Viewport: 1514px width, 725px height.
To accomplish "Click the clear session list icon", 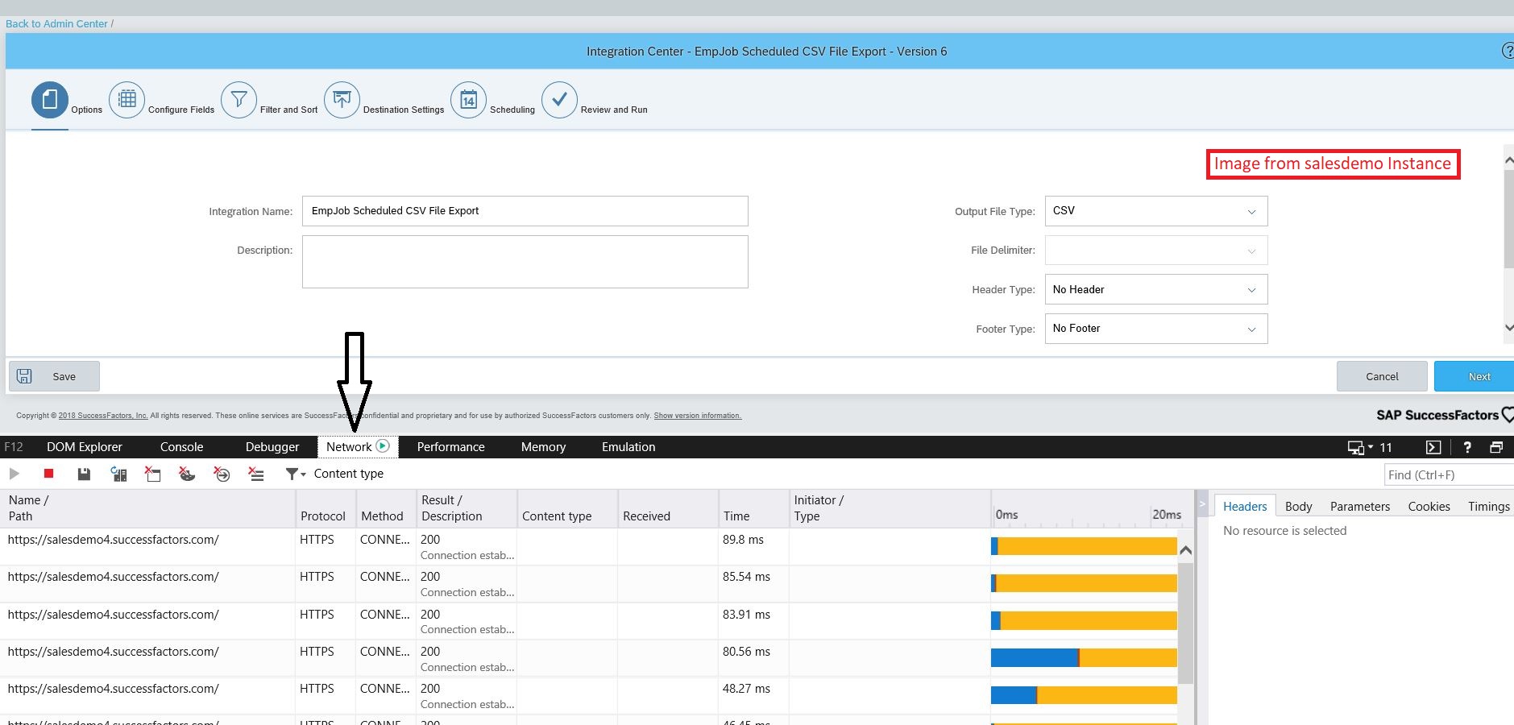I will [256, 474].
